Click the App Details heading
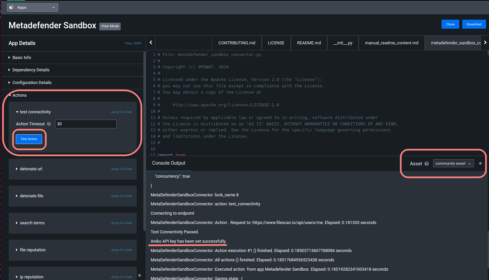 22,43
